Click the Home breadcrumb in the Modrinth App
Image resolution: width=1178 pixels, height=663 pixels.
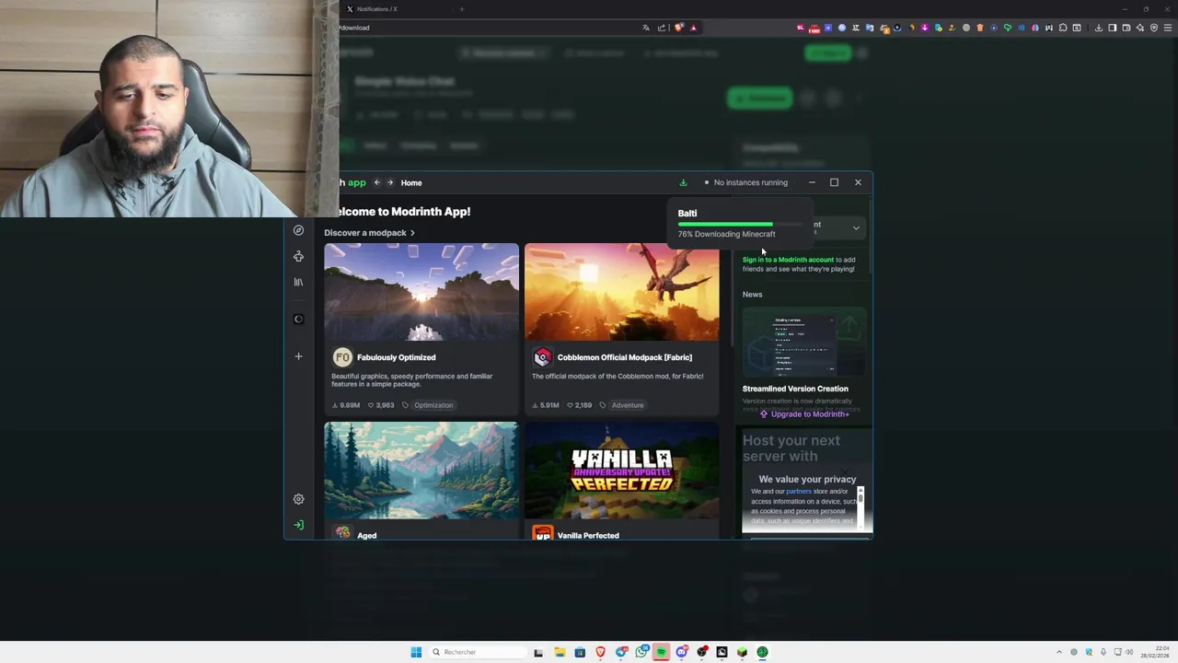coord(411,182)
